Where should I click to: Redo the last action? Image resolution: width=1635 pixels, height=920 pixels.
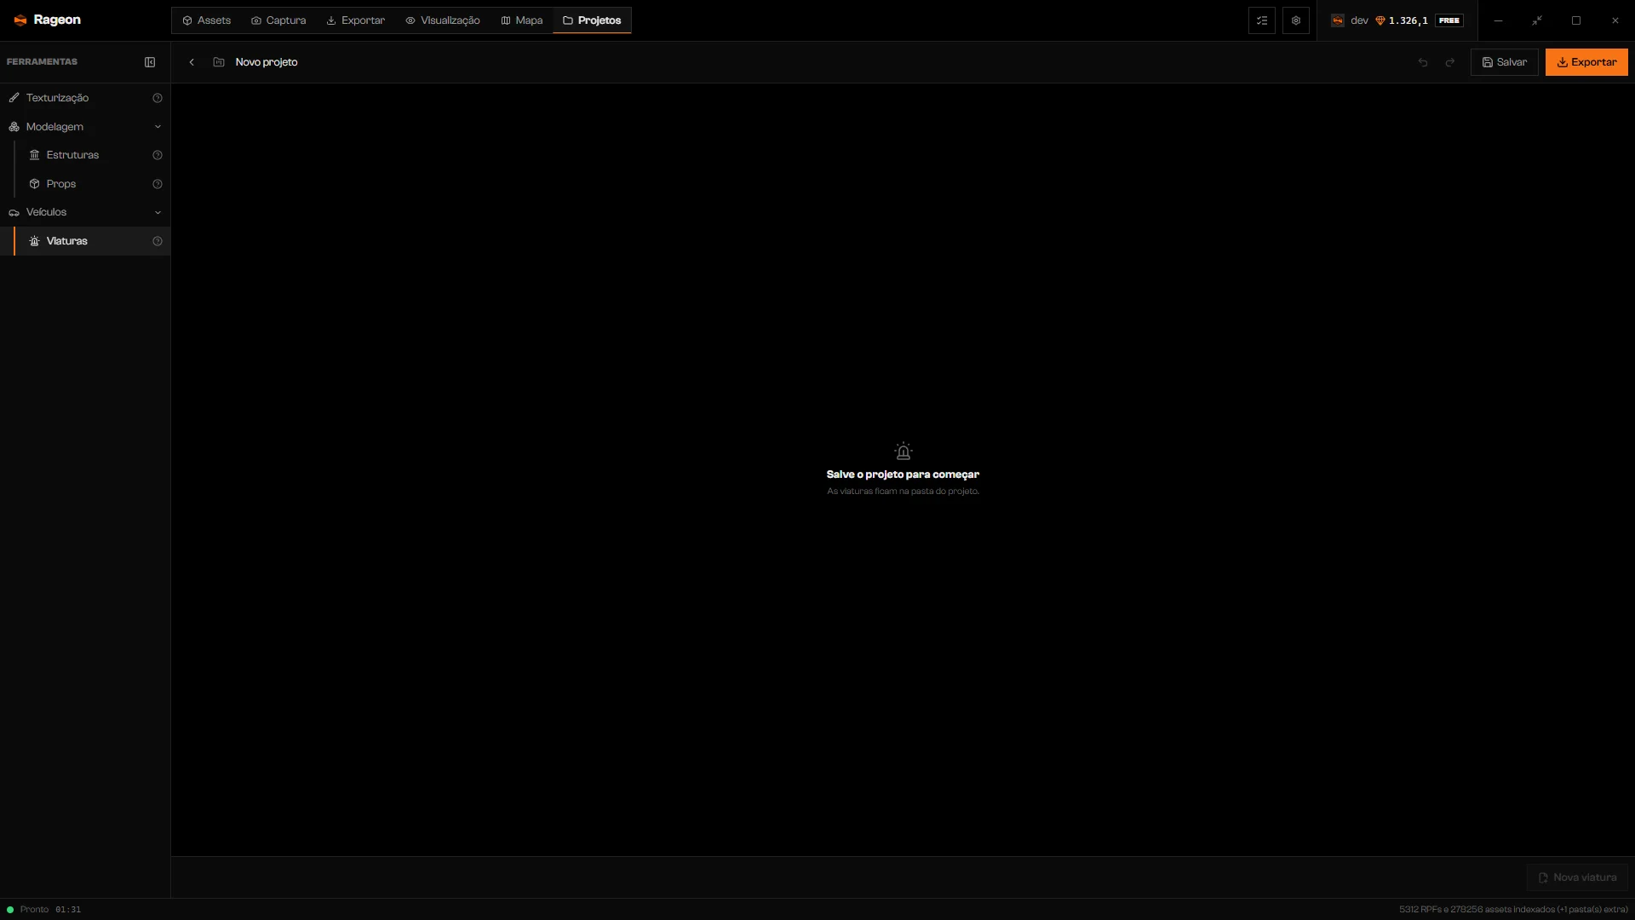1450,62
